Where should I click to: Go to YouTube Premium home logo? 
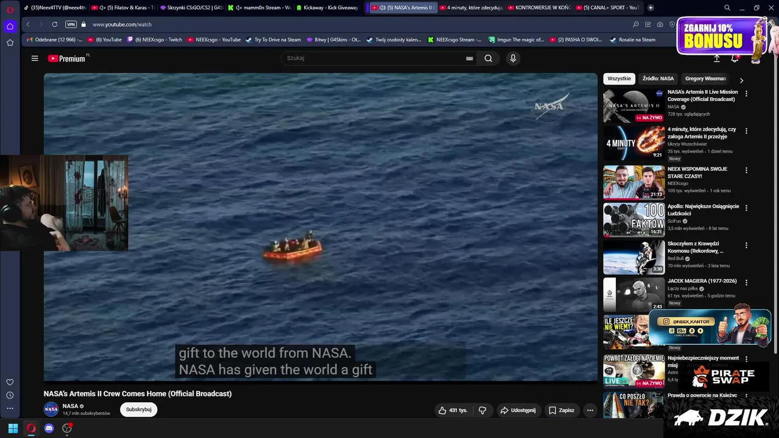(67, 58)
